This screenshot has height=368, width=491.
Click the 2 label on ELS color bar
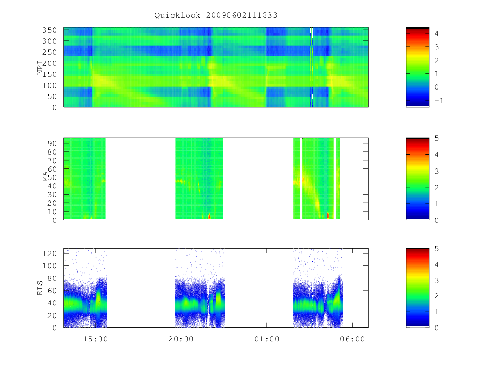tap(437, 296)
